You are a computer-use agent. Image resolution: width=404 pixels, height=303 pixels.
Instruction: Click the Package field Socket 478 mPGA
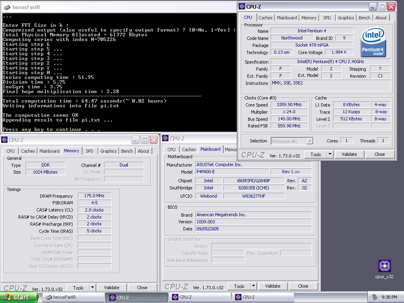tap(312, 45)
